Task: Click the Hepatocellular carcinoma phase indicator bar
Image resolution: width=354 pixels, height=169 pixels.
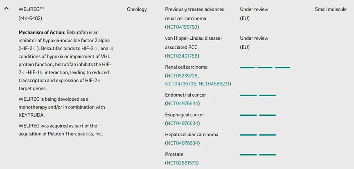Action: pos(257,135)
